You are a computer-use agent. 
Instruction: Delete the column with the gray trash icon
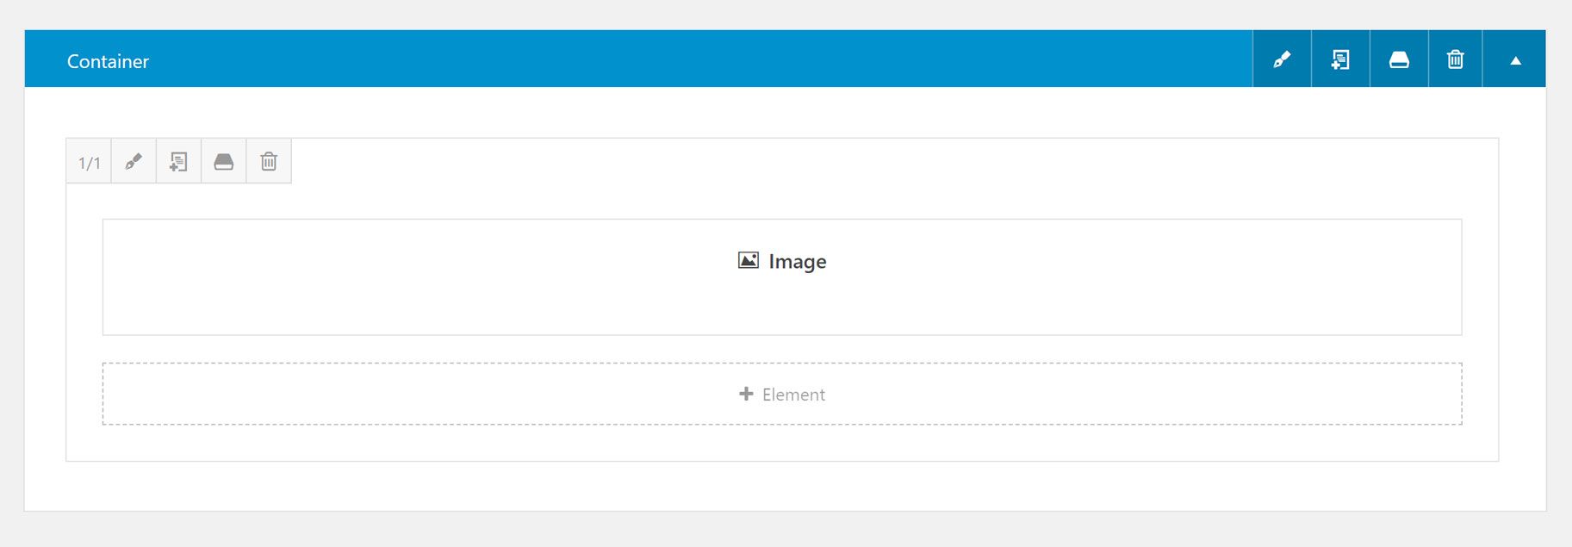(x=269, y=161)
